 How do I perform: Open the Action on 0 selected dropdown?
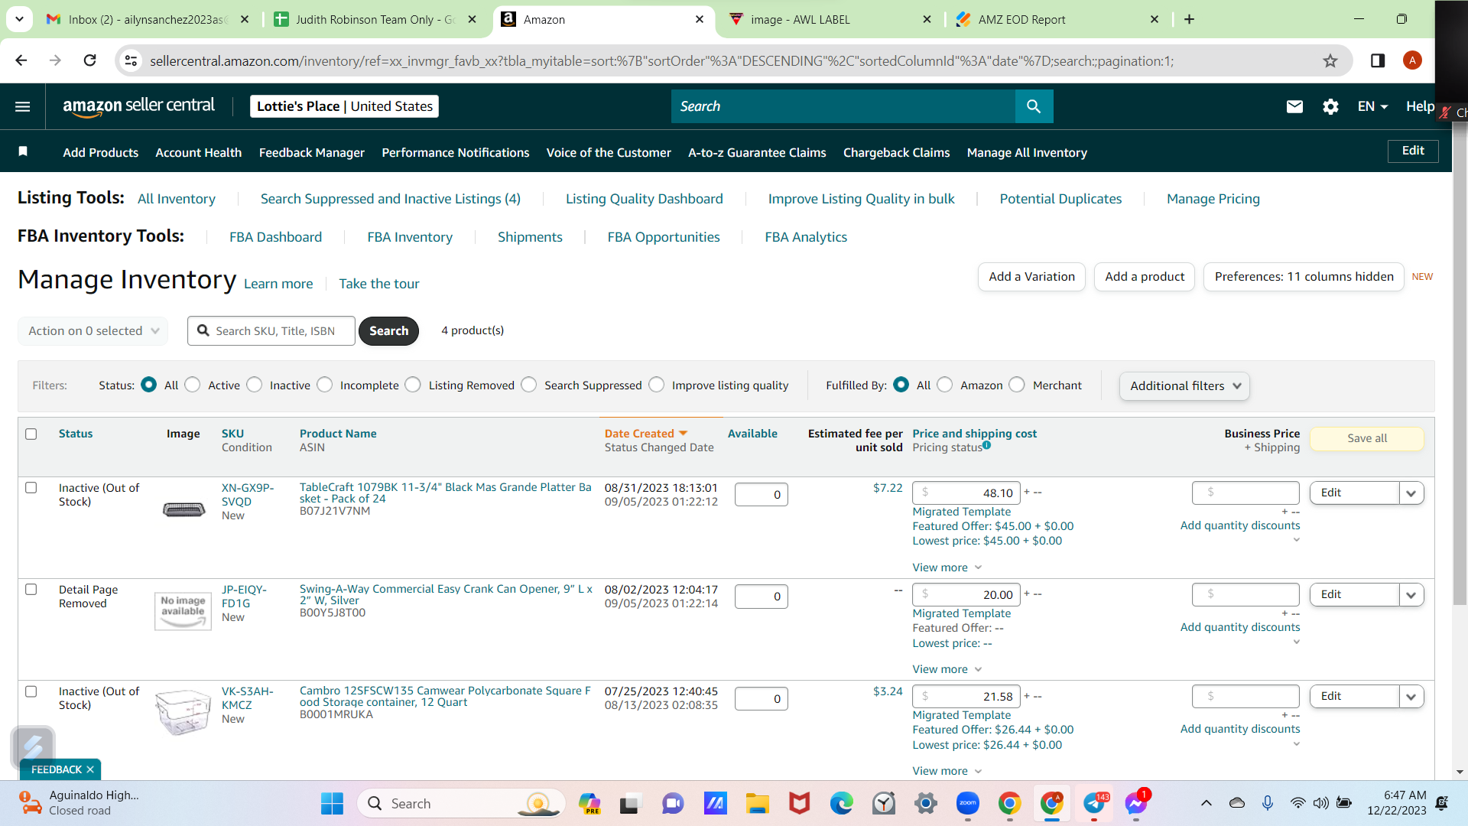tap(93, 330)
